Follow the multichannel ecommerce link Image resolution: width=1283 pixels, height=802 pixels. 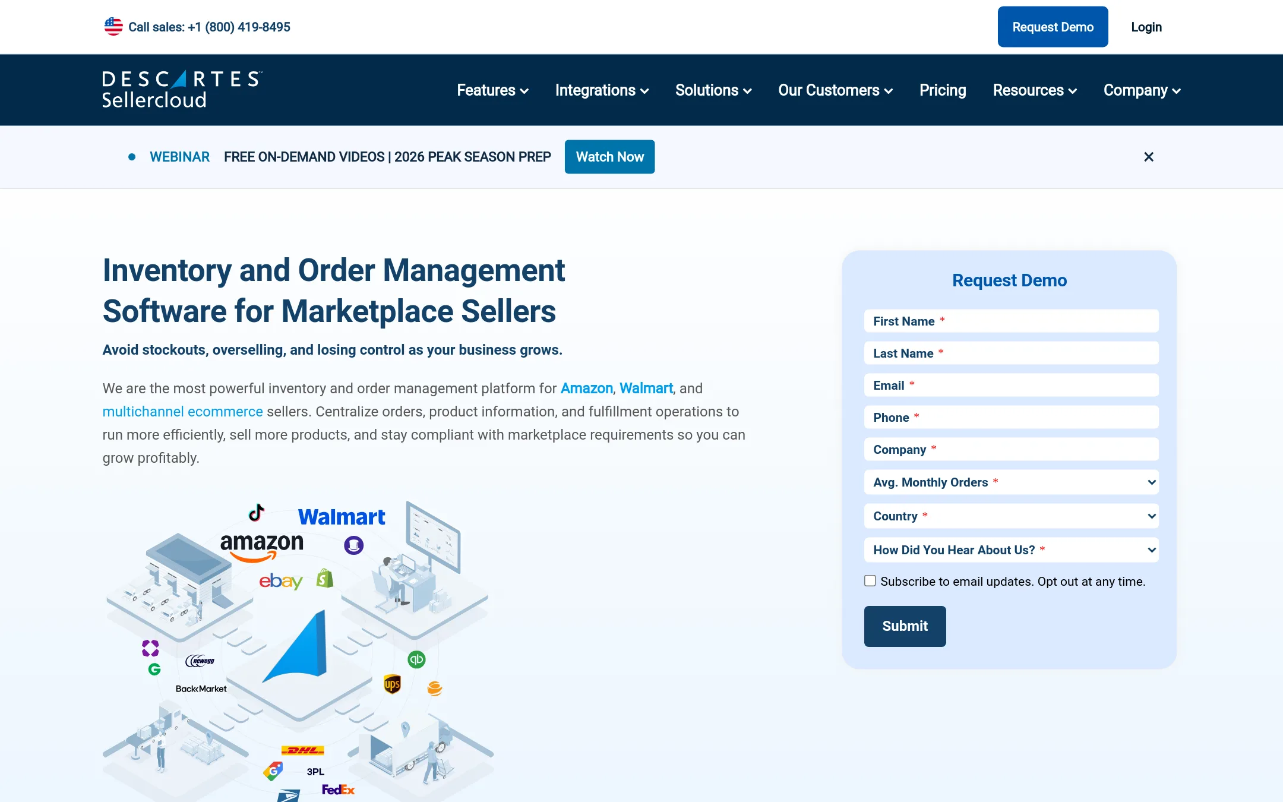(x=182, y=412)
